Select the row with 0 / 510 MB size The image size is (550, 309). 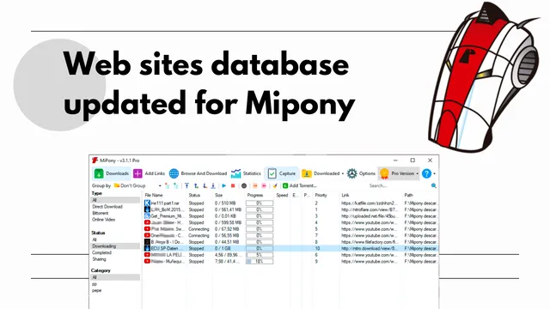tap(290, 203)
